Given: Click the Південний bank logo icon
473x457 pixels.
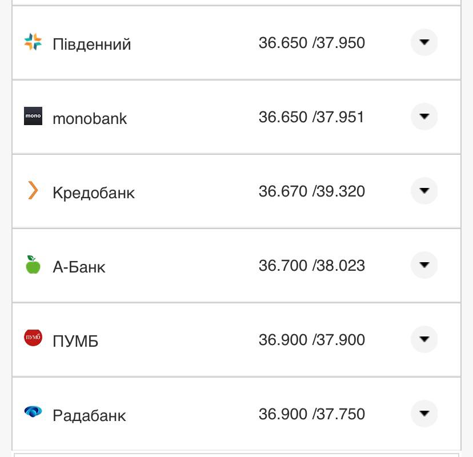Looking at the screenshot, I should (33, 42).
